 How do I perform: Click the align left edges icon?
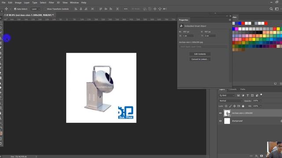pos(76,9)
